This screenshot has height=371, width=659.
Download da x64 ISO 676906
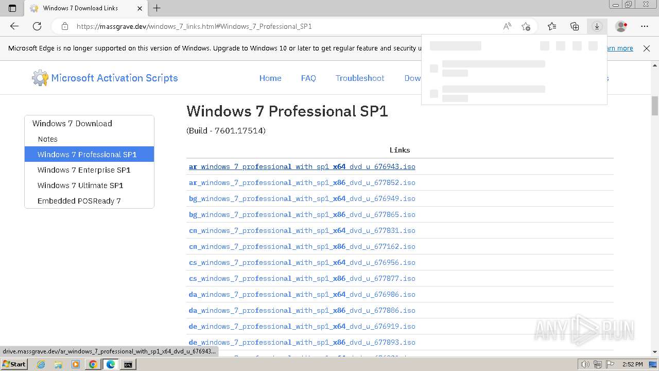point(302,294)
